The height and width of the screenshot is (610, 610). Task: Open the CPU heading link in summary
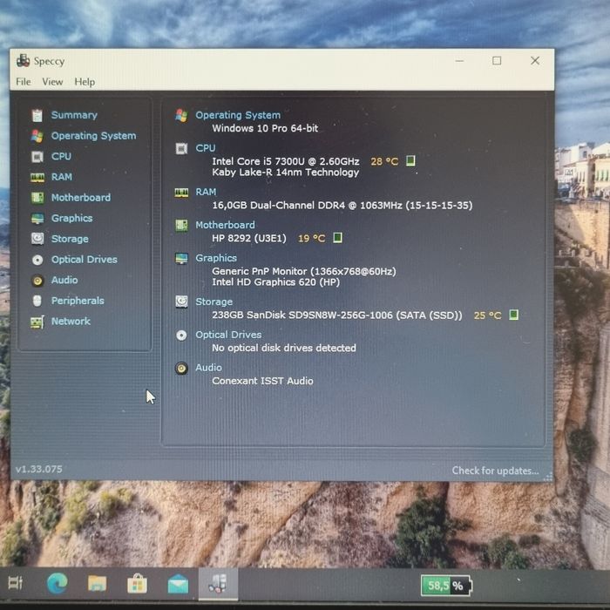(x=206, y=148)
